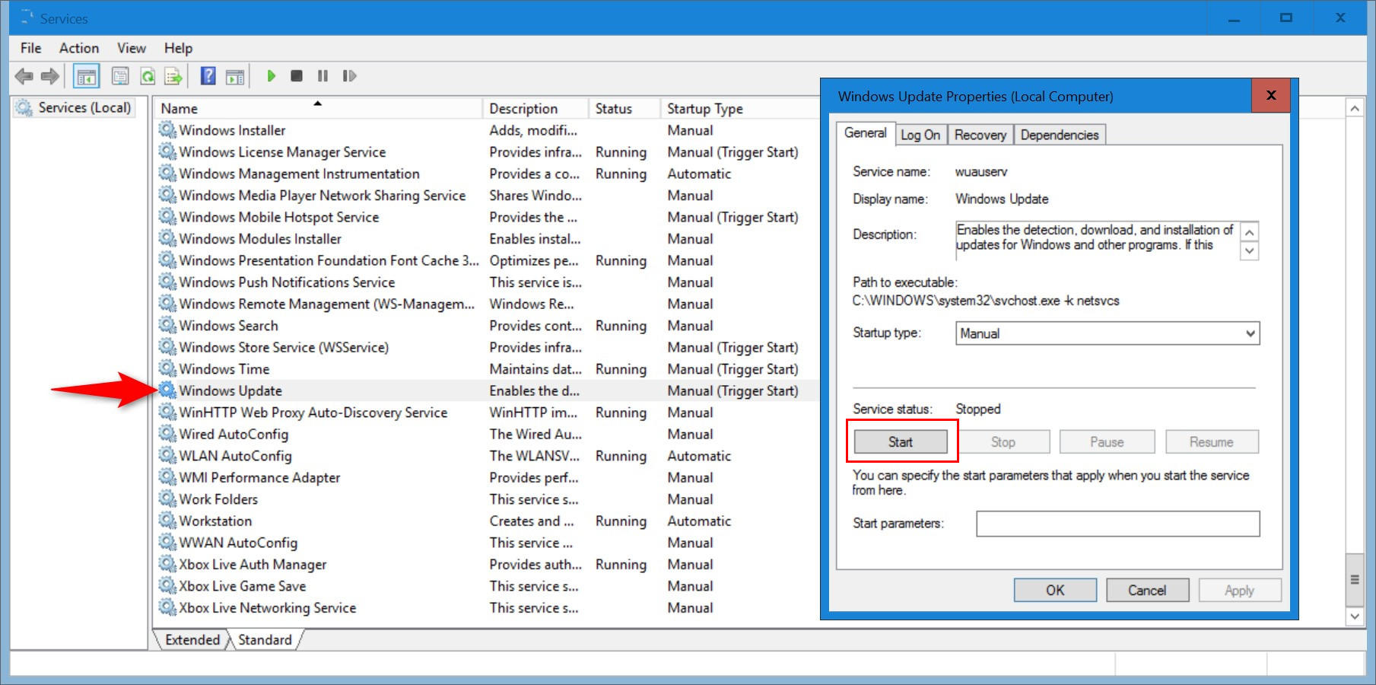Switch to the Standard view tab
1376x685 pixels.
point(265,639)
